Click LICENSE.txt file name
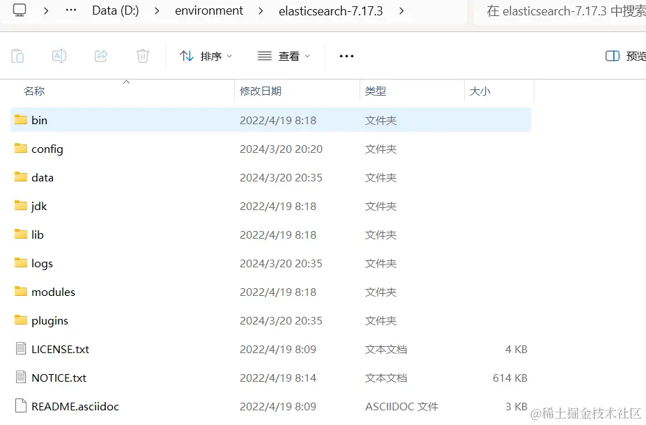This screenshot has height=425, width=646. (x=60, y=349)
